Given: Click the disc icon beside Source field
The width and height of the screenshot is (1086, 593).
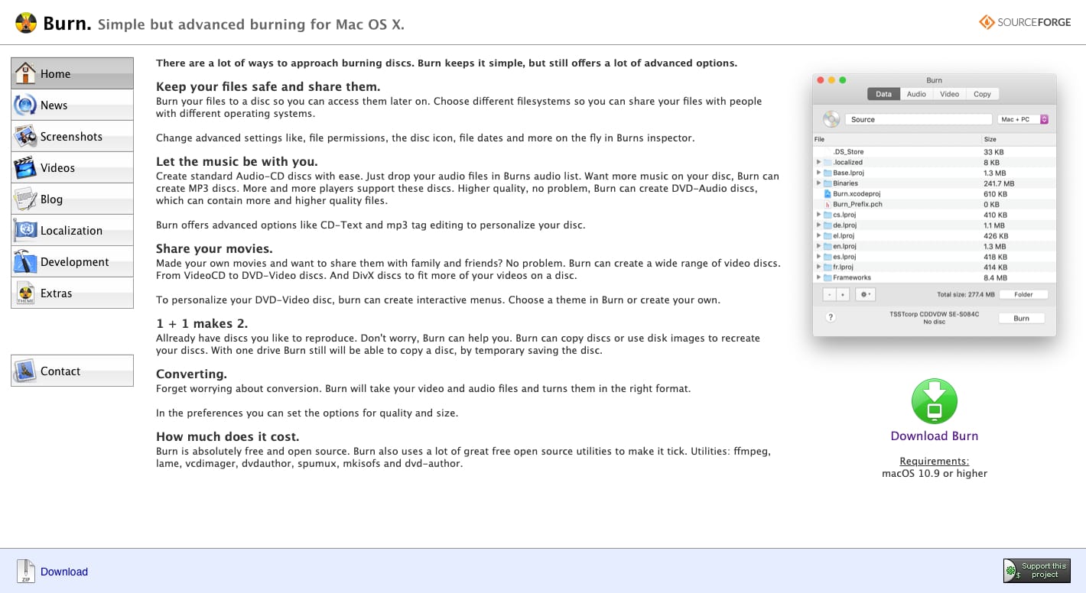Looking at the screenshot, I should 831,119.
